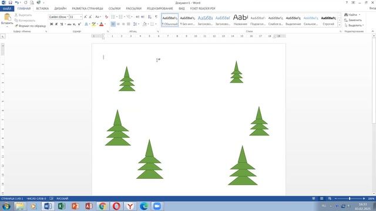Toggle bold formatting

pyautogui.click(x=51, y=24)
